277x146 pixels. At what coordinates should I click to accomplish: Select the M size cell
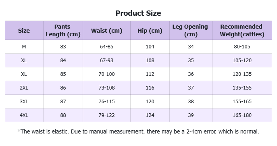tap(24, 47)
